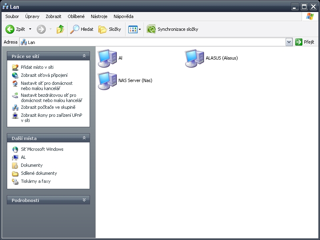
Task: Click the AL my computer icon
Action: (15, 158)
